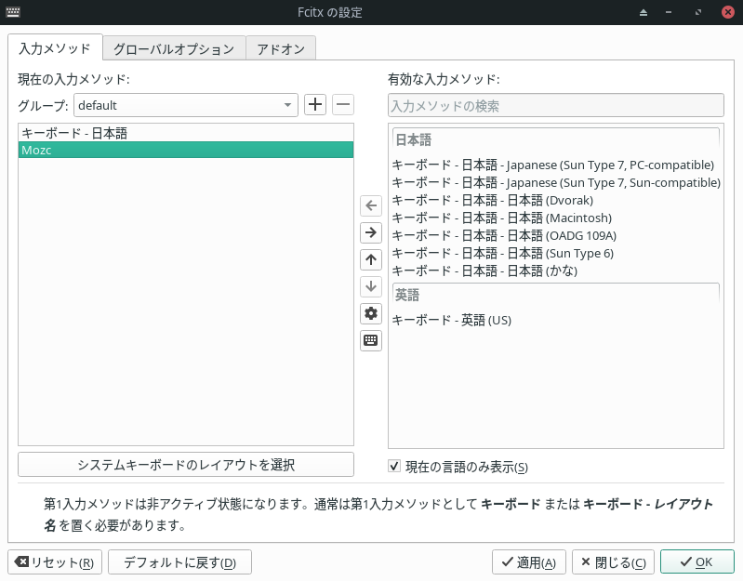
Task: Click the right arrow remove-input-method icon
Action: (x=371, y=232)
